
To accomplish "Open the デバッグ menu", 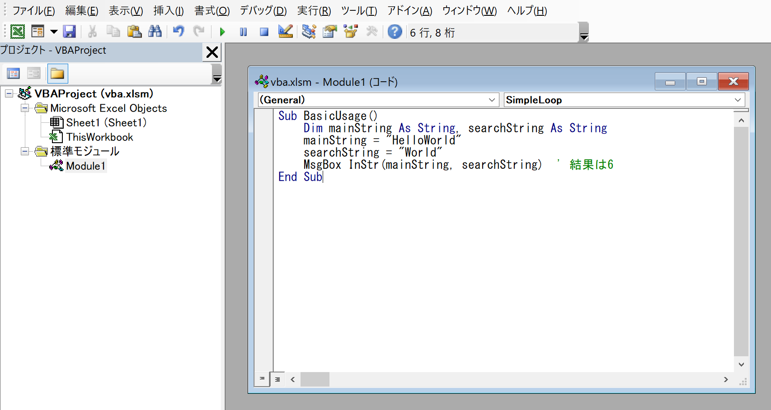I will point(263,10).
